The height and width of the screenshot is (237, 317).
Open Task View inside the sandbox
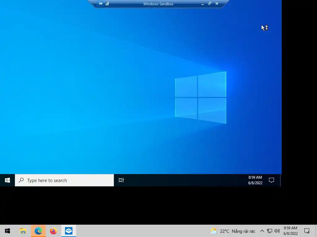121,180
